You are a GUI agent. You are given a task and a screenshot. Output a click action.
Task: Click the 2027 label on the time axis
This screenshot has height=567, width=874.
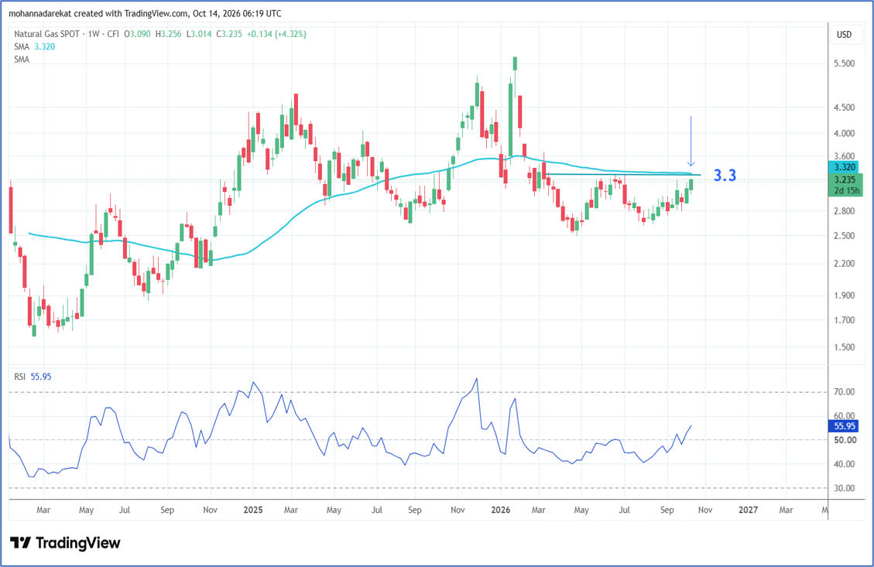(x=748, y=510)
